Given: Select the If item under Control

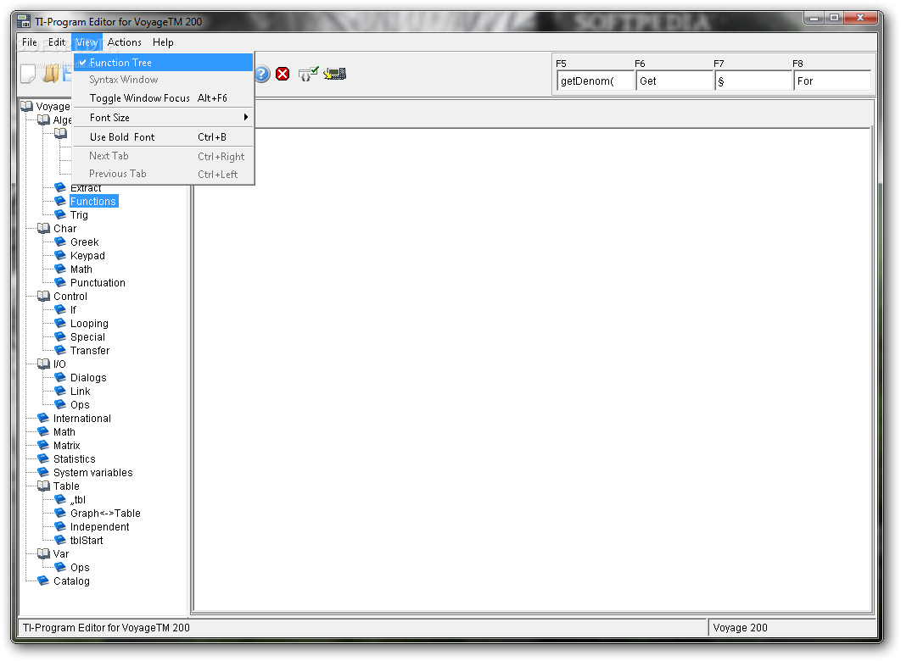Looking at the screenshot, I should 73,310.
